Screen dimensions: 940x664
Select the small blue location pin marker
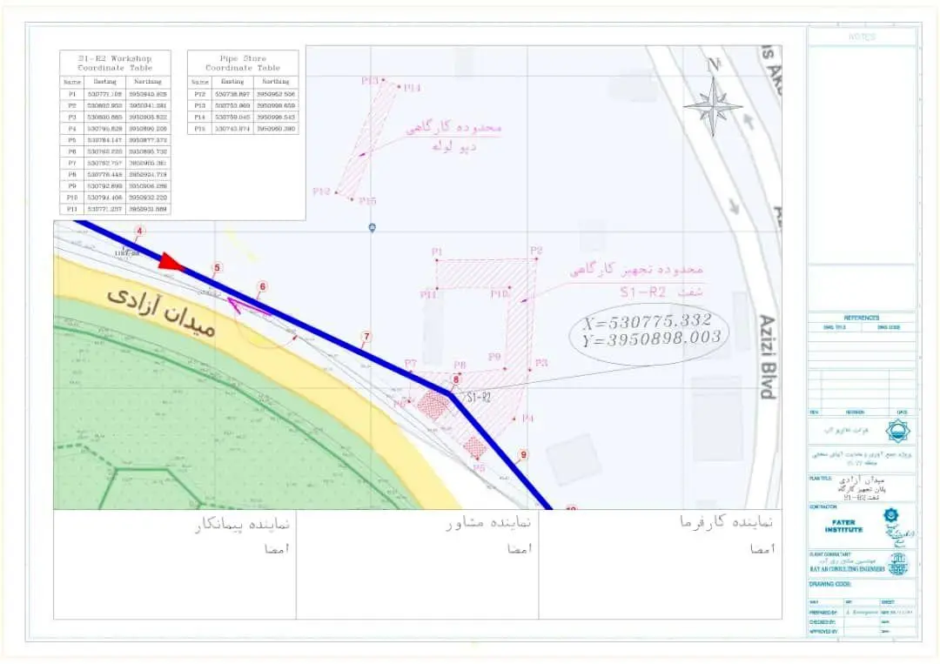tap(372, 227)
